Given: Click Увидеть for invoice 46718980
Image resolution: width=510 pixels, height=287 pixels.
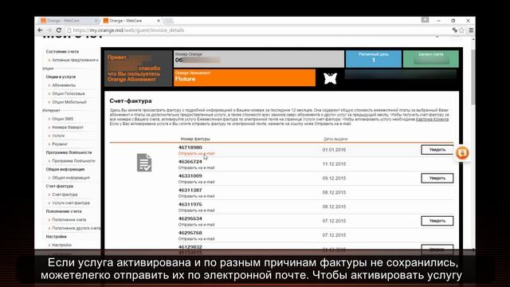Looking at the screenshot, I should click(437, 150).
